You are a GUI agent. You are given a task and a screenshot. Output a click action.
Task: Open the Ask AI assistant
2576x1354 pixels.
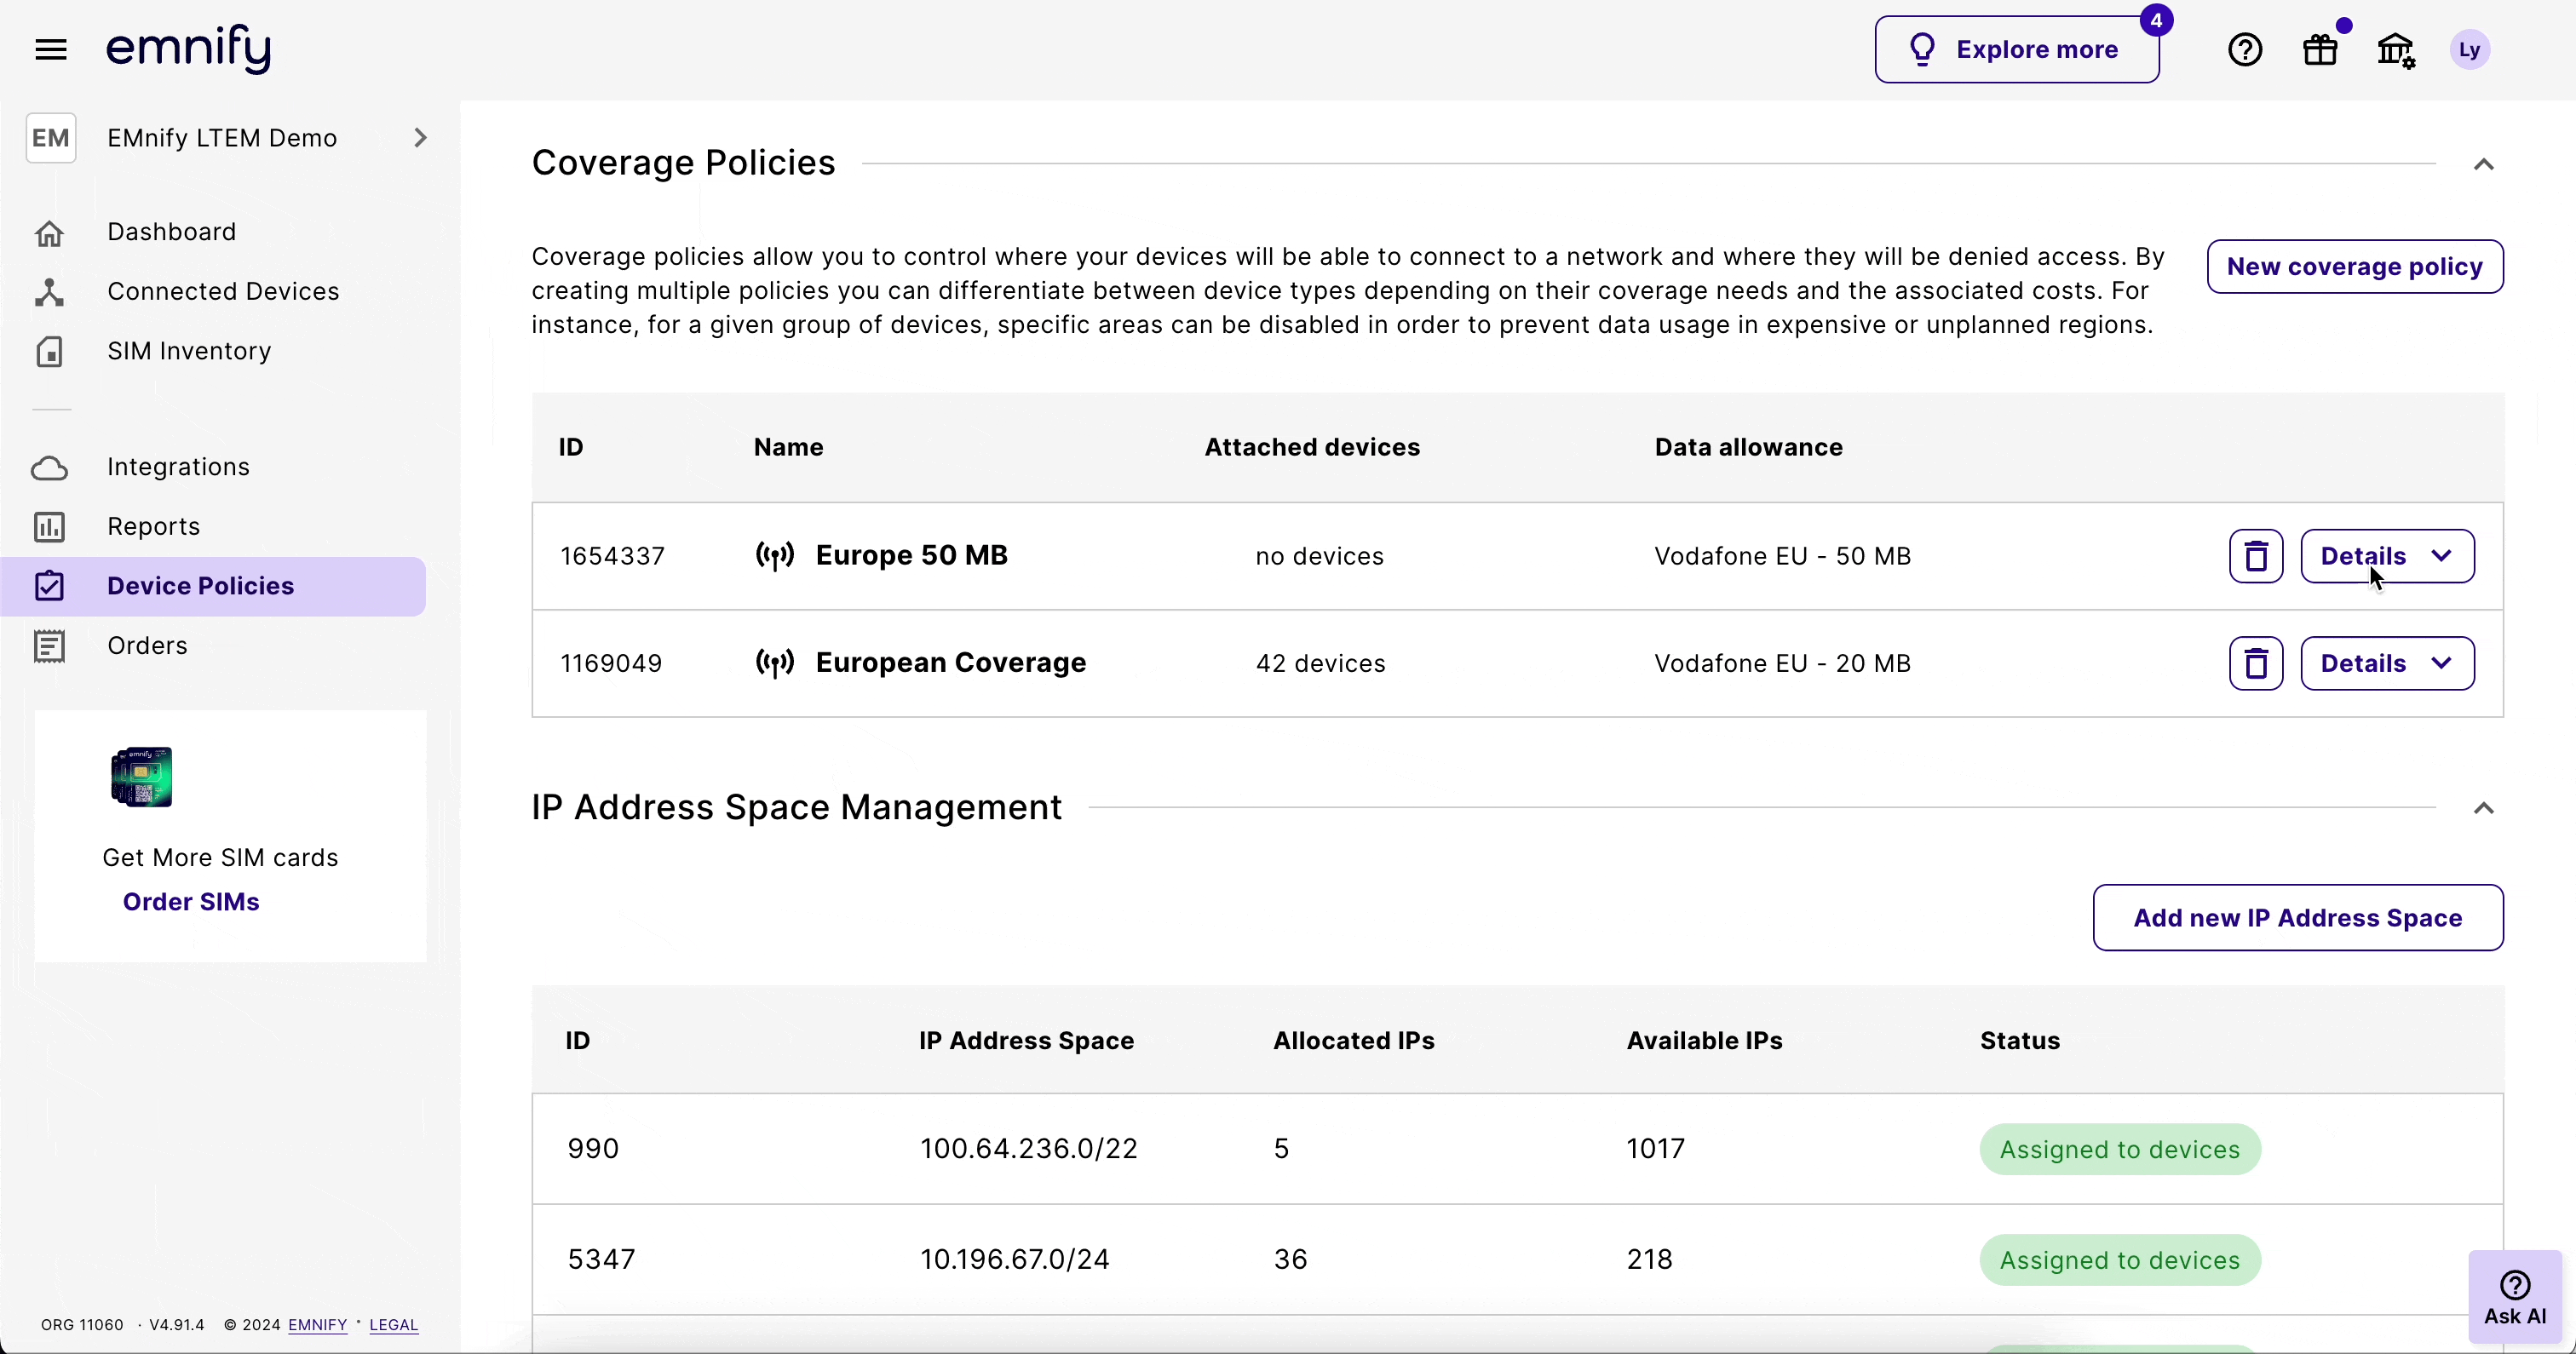(x=2514, y=1297)
